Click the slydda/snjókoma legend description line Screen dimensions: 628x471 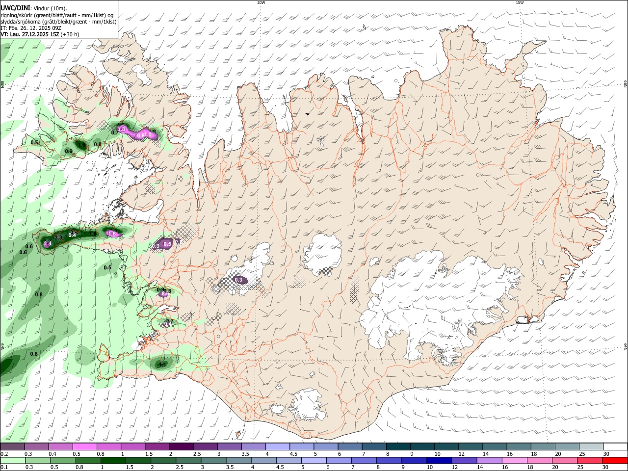pyautogui.click(x=58, y=22)
